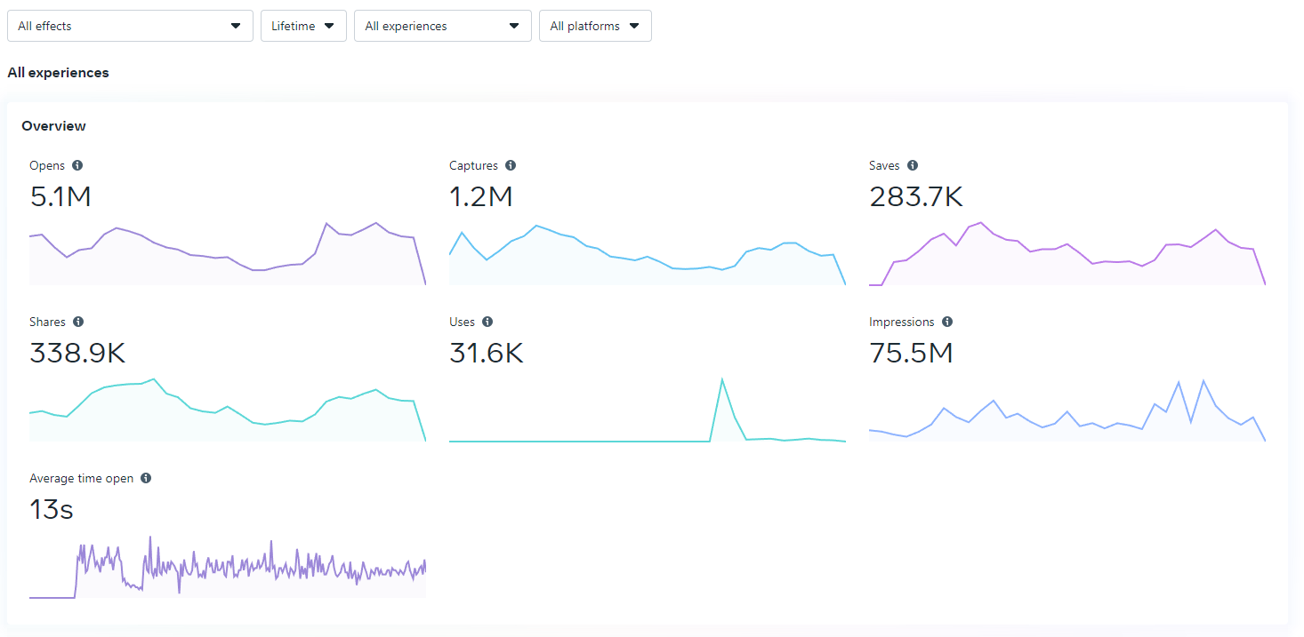Click the 338.9K Shares value
Viewport: 1304px width, 637px height.
(77, 353)
